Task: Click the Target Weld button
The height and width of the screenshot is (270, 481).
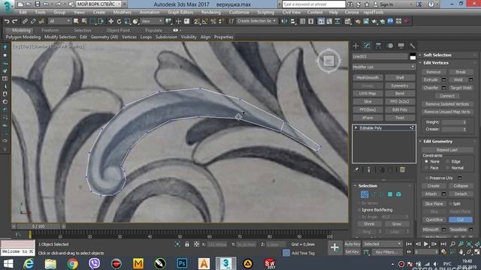Action: click(461, 88)
